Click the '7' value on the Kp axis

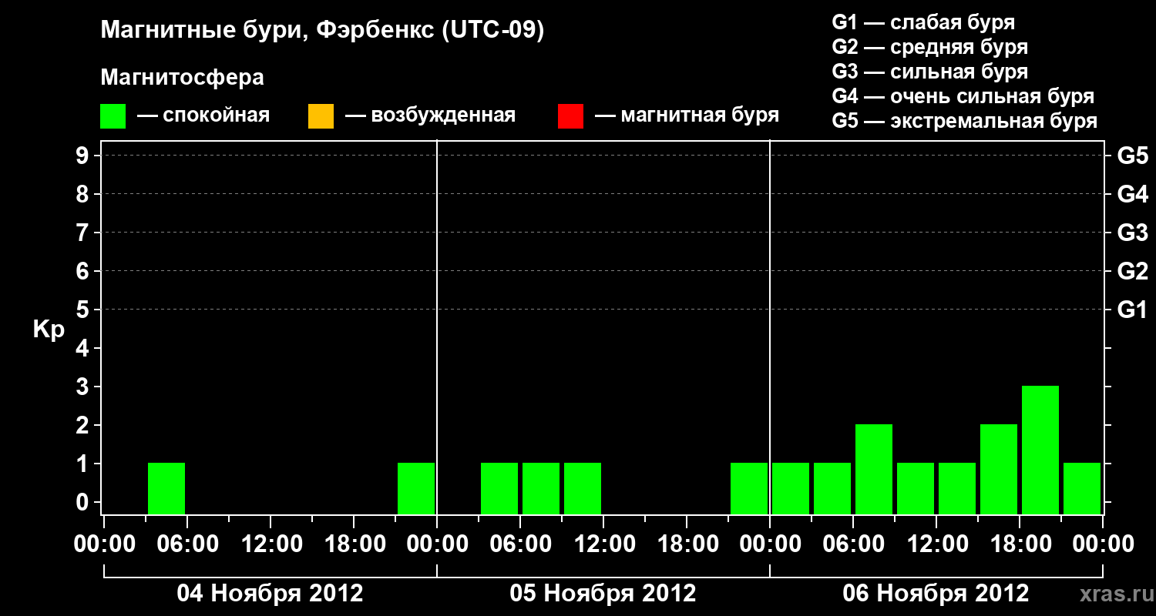(x=83, y=233)
